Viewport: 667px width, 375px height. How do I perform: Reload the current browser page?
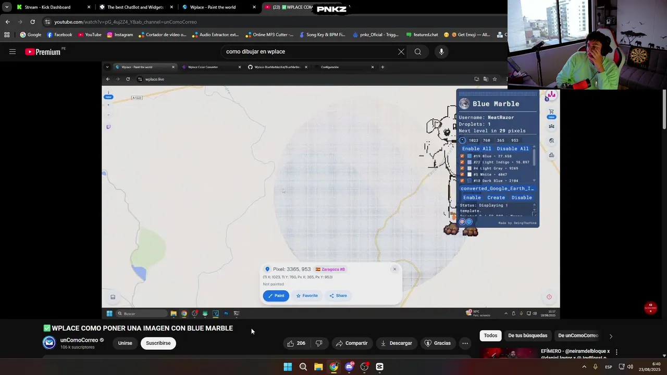[32, 22]
